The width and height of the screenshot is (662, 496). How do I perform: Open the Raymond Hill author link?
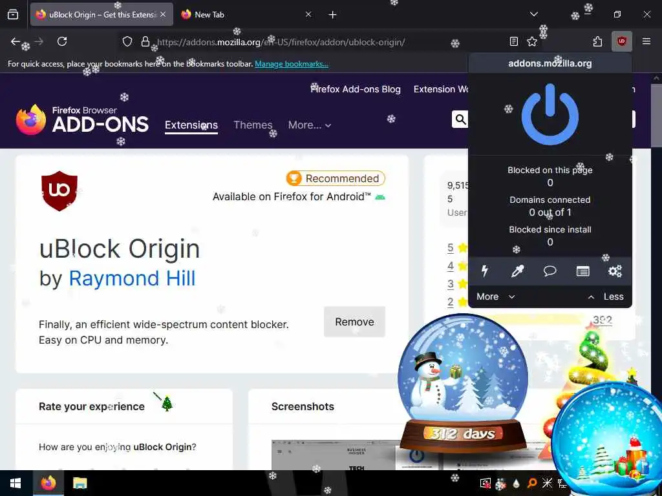coord(132,278)
